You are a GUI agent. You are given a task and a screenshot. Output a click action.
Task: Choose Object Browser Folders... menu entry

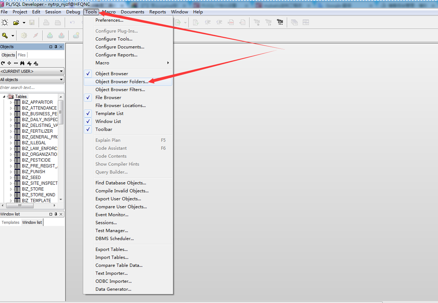[128, 81]
